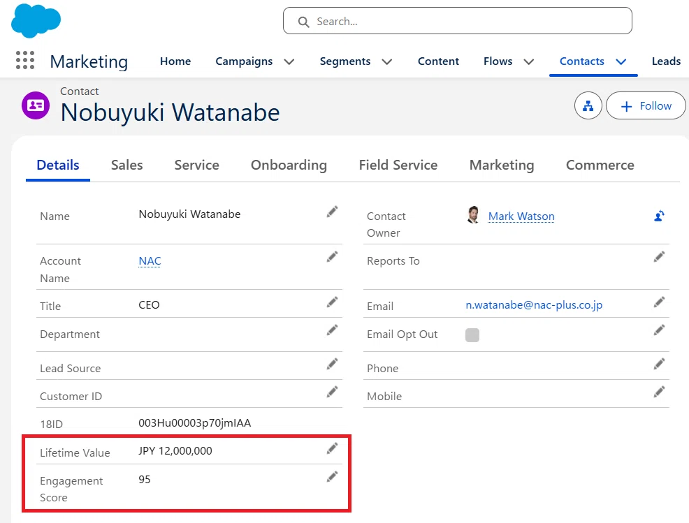Open the Flows nav tab
Image resolution: width=689 pixels, height=523 pixels.
(x=498, y=61)
